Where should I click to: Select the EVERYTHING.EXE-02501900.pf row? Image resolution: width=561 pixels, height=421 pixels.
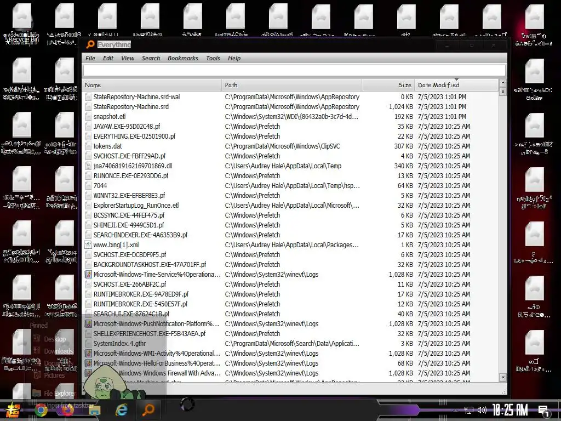pos(291,136)
